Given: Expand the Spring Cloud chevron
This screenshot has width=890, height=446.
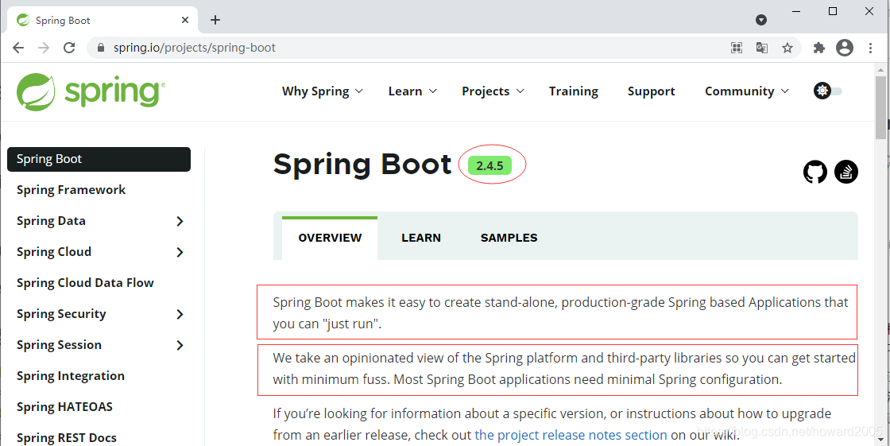Looking at the screenshot, I should pos(180,252).
